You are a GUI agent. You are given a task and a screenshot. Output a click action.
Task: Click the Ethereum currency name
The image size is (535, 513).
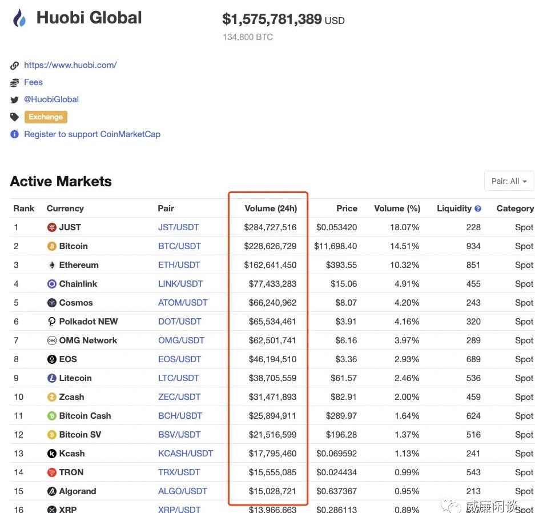(x=79, y=265)
